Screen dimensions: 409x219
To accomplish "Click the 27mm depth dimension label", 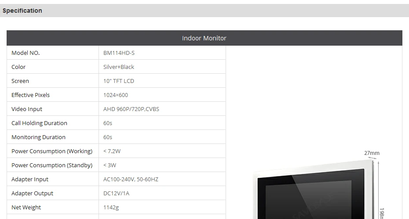I will 372,153.
